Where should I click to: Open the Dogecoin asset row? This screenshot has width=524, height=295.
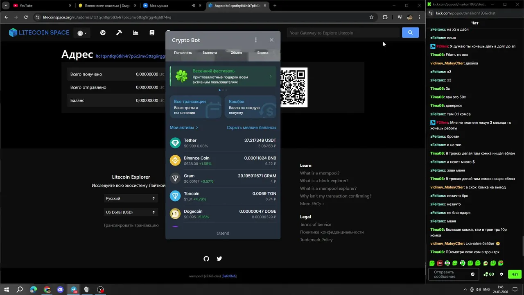(223, 214)
